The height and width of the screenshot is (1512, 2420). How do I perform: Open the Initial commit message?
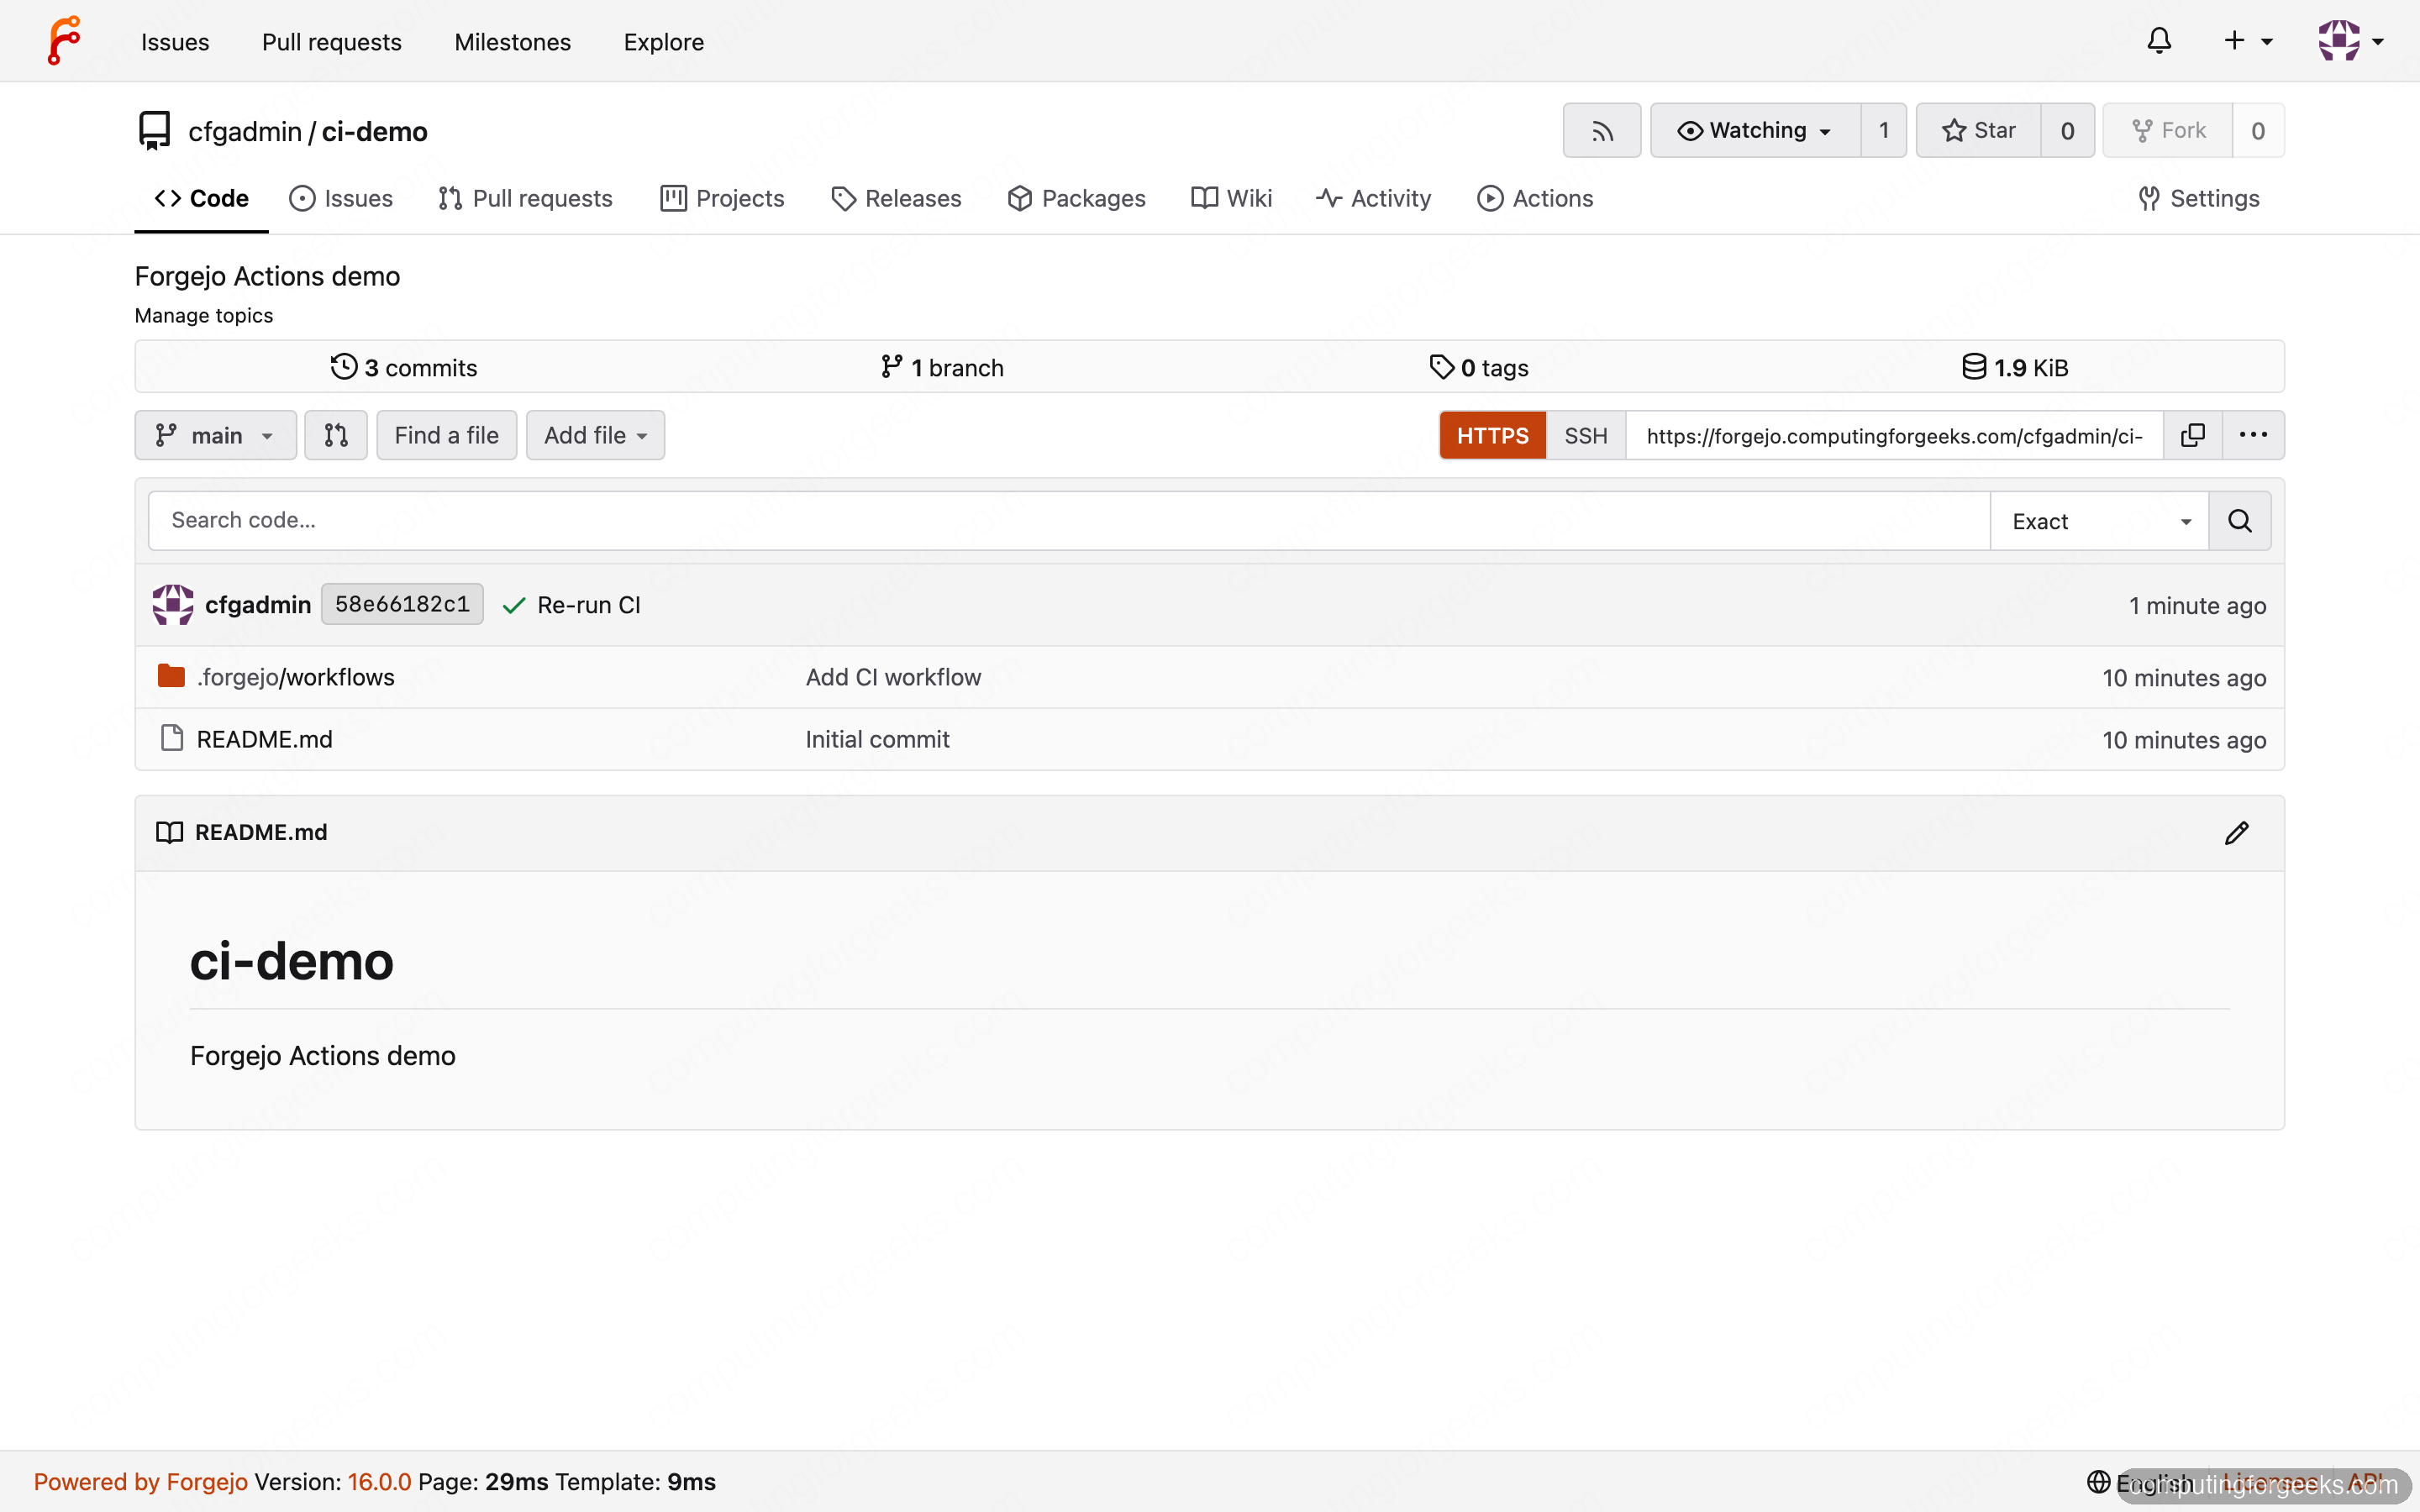877,740
